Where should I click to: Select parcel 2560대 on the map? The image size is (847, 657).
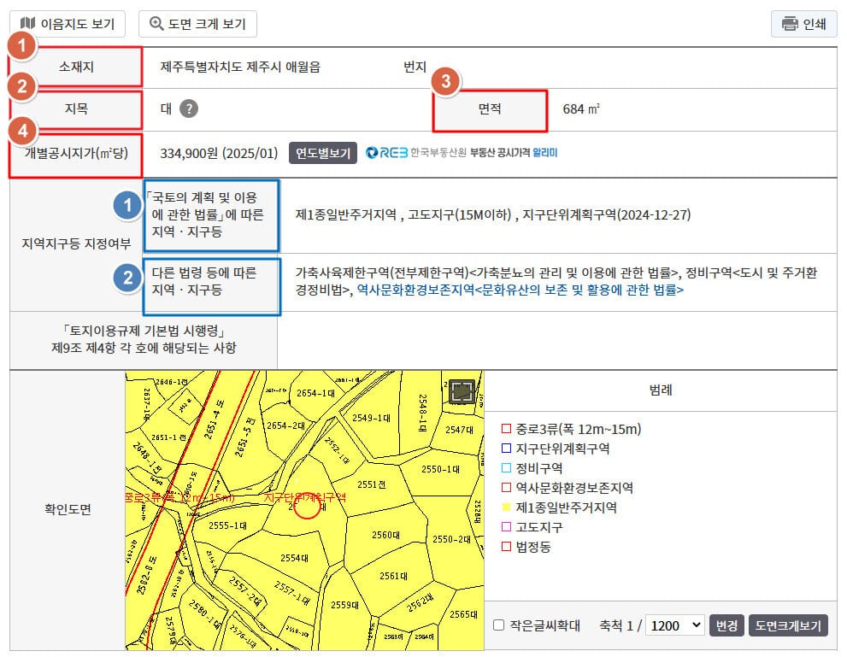pyautogui.click(x=386, y=535)
